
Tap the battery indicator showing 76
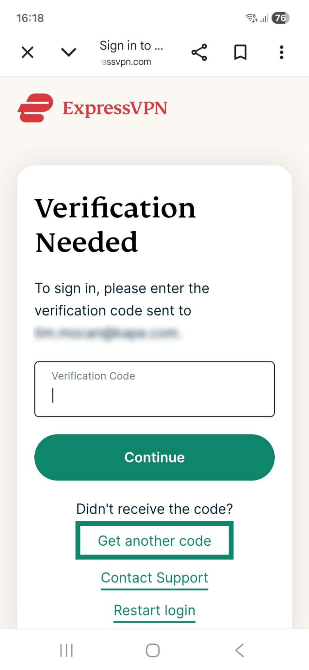tap(280, 18)
